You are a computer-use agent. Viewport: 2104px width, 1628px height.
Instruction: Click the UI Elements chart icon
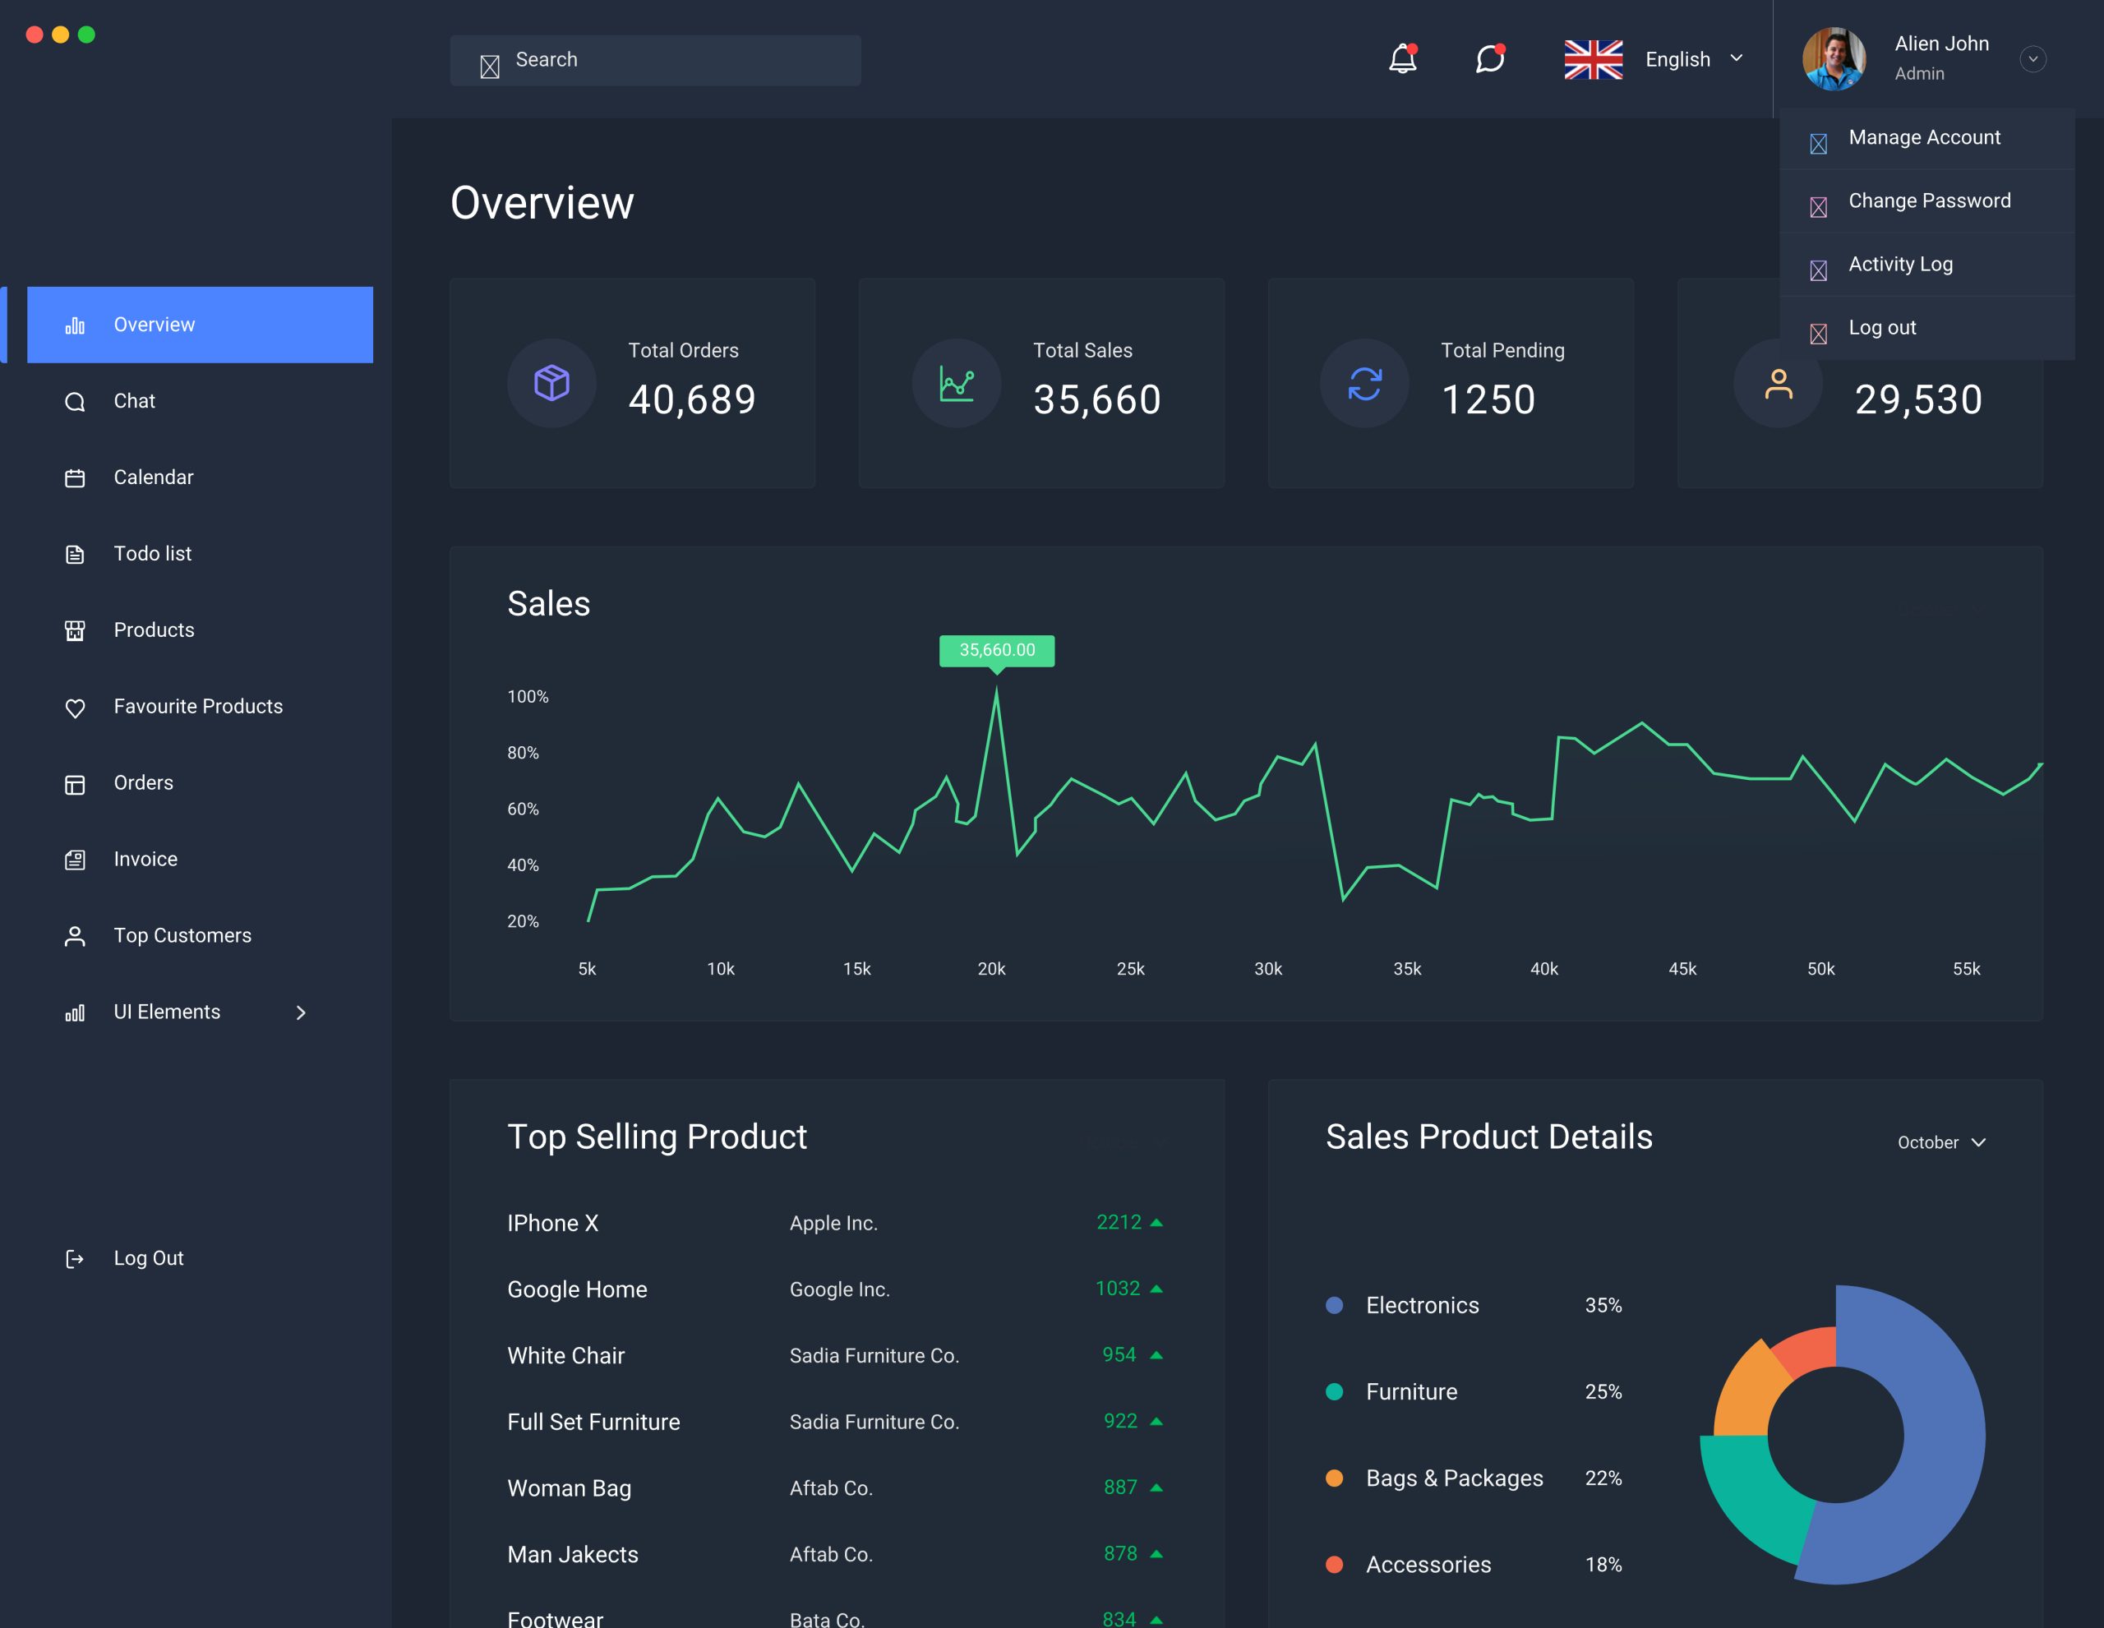tap(75, 1012)
